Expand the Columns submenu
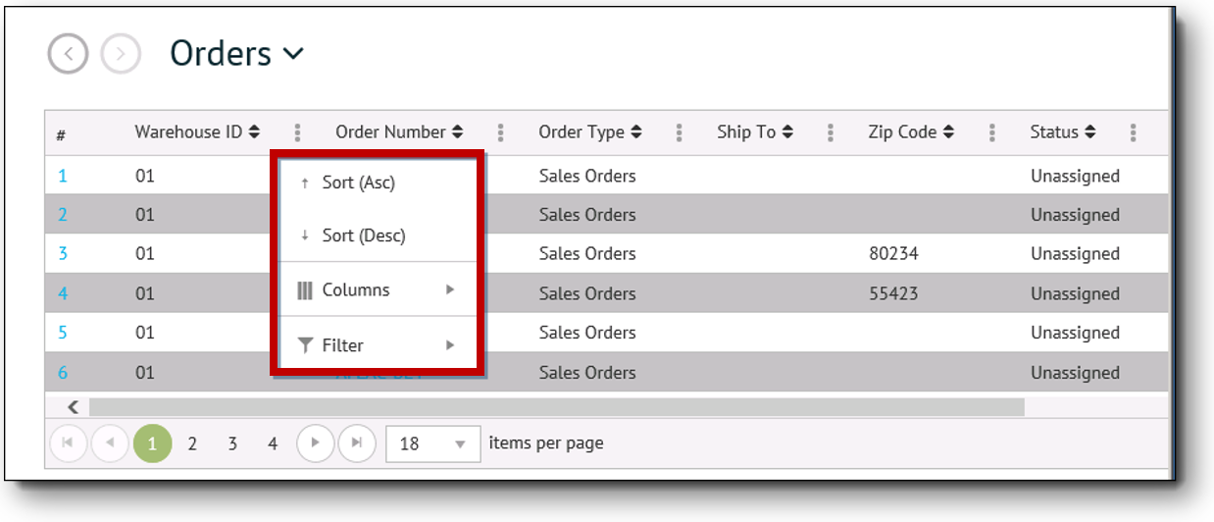Screen dimensions: 1214x522 coord(378,290)
